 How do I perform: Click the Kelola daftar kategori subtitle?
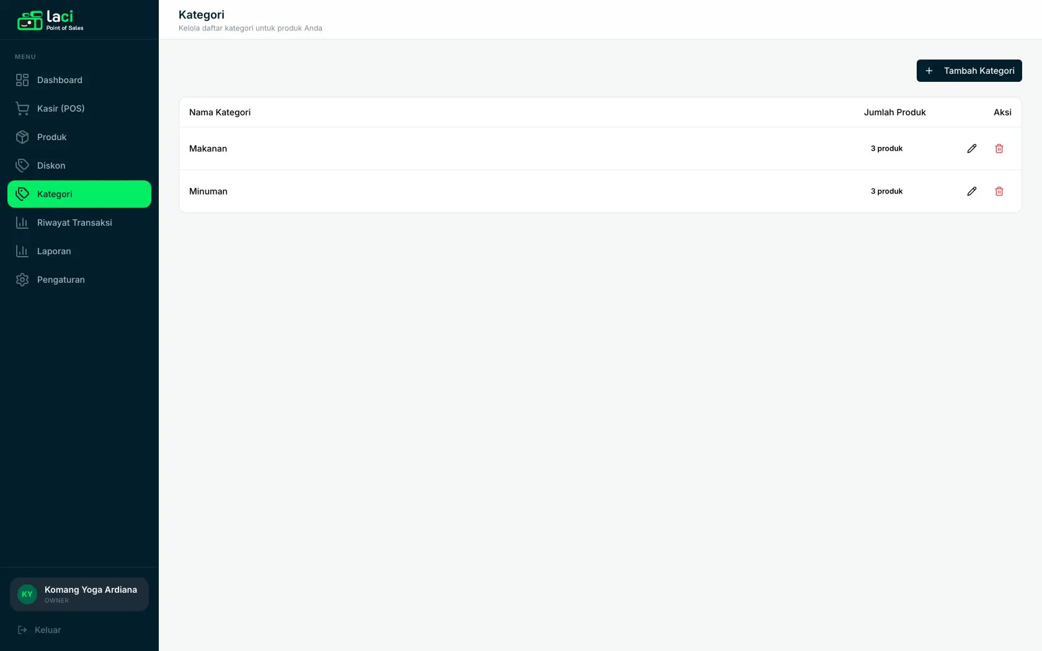tap(251, 29)
